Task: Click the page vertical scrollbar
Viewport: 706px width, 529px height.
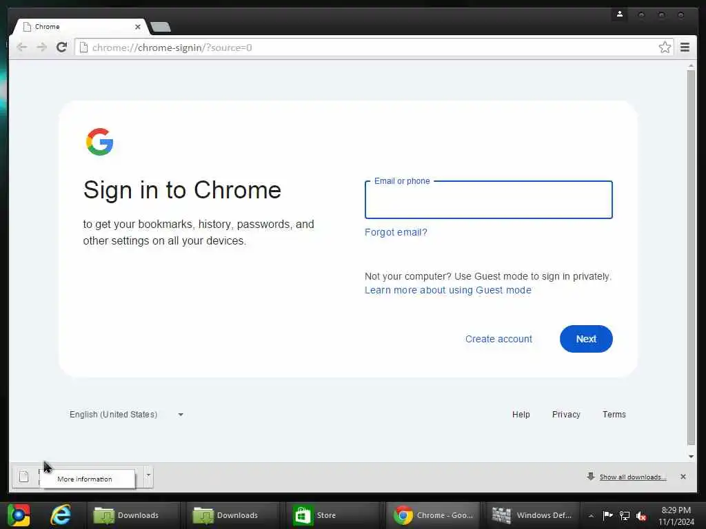Action: tap(691, 257)
